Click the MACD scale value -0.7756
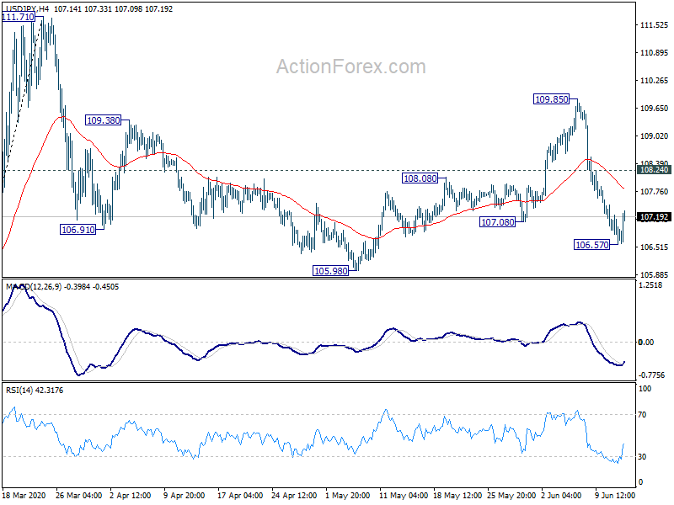Screen dimensions: 674x505 pos(651,375)
